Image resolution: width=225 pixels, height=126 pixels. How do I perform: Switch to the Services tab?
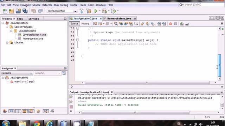(x=33, y=19)
